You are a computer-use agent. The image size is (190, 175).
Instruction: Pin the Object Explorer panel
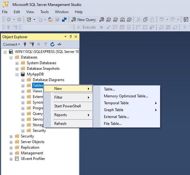pyautogui.click(x=71, y=37)
